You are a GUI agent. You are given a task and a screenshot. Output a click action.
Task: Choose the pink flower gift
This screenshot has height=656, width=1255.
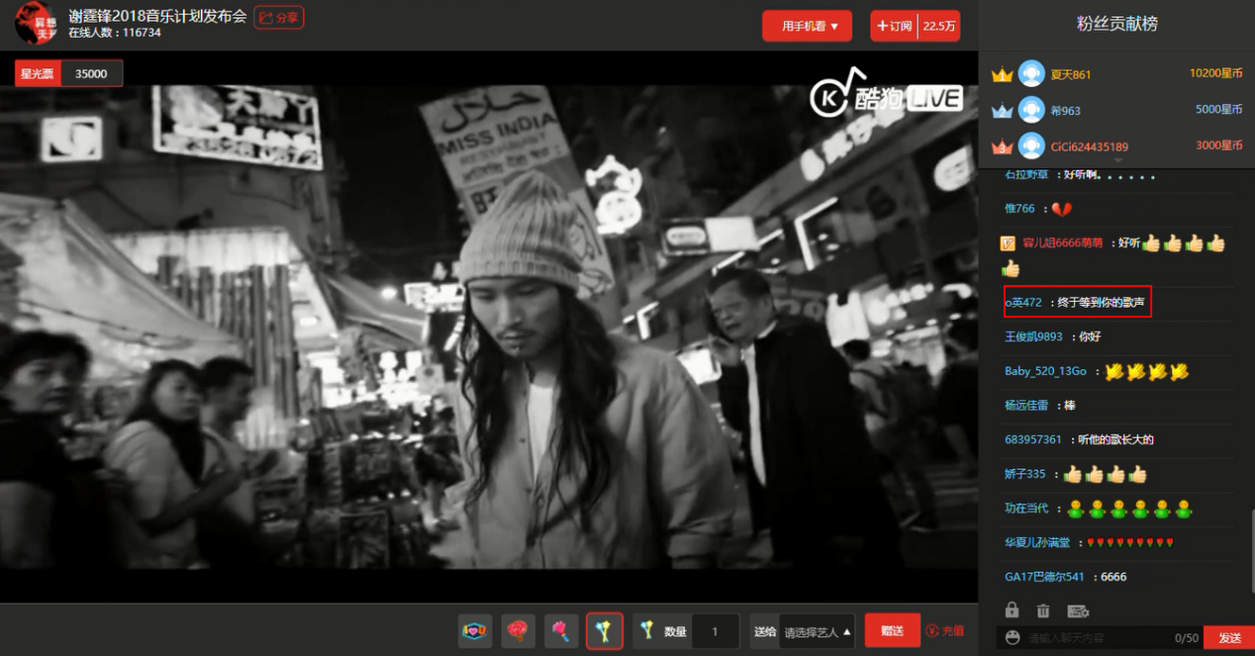561,630
